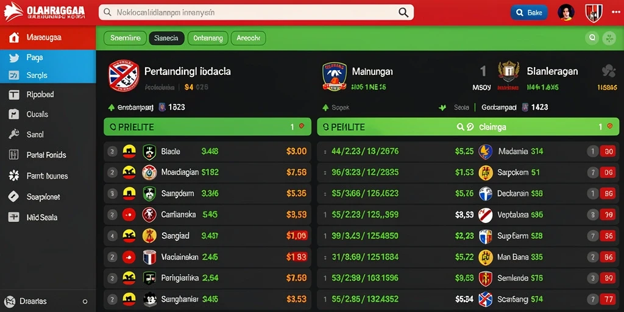This screenshot has height=312, width=624.
Task: Click the icon next to Mild Seala
Action: pos(14,218)
